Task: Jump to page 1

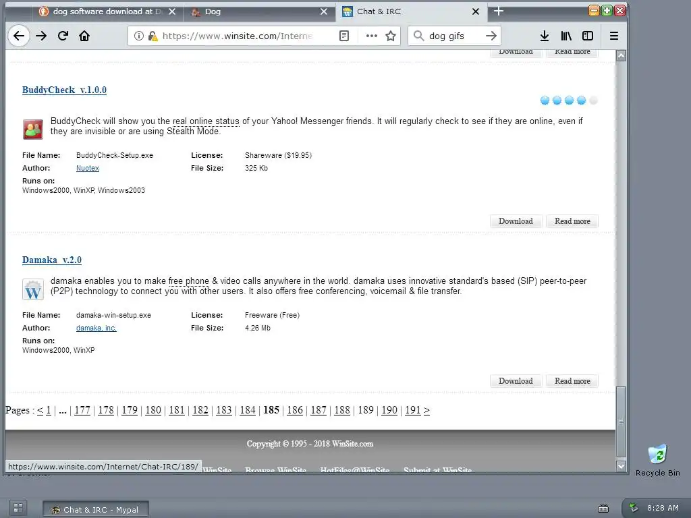Action: (49, 410)
